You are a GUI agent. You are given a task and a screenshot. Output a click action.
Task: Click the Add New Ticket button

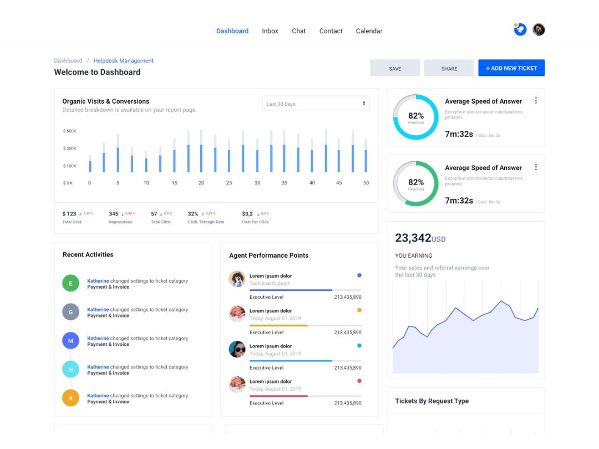click(511, 68)
